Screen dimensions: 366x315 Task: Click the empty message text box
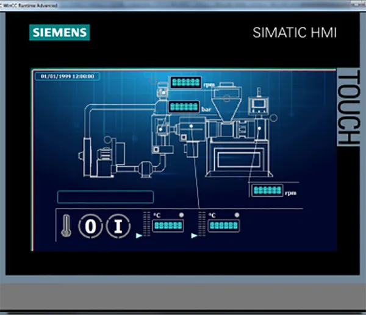pos(106,197)
